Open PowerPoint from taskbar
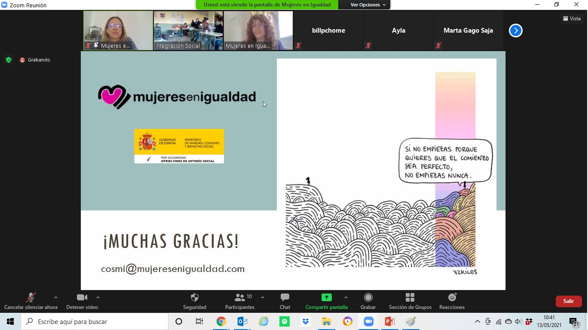588x330 pixels. pos(389,321)
